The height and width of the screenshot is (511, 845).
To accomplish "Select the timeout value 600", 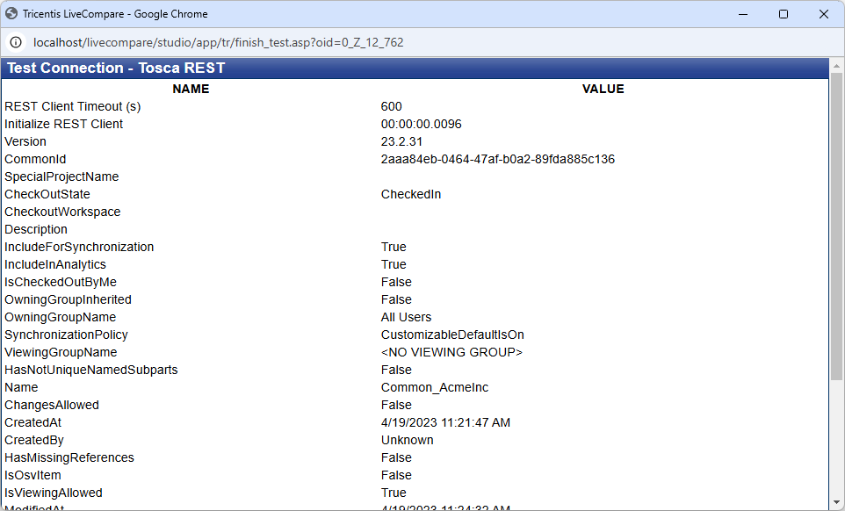I will [391, 106].
